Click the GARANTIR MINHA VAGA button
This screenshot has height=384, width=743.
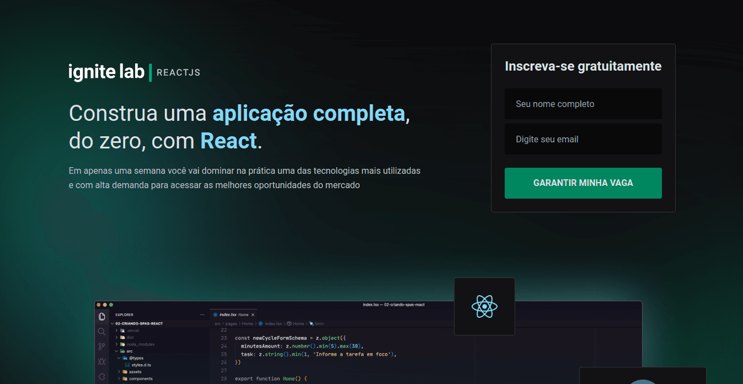tap(583, 183)
